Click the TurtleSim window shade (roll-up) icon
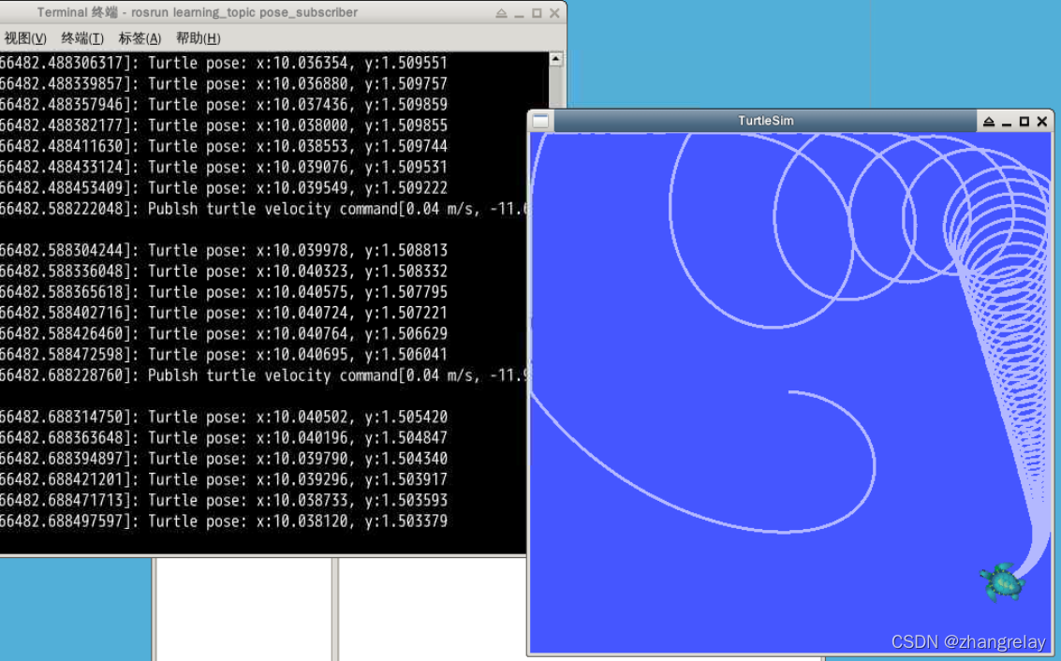Image resolution: width=1061 pixels, height=661 pixels. tap(989, 122)
